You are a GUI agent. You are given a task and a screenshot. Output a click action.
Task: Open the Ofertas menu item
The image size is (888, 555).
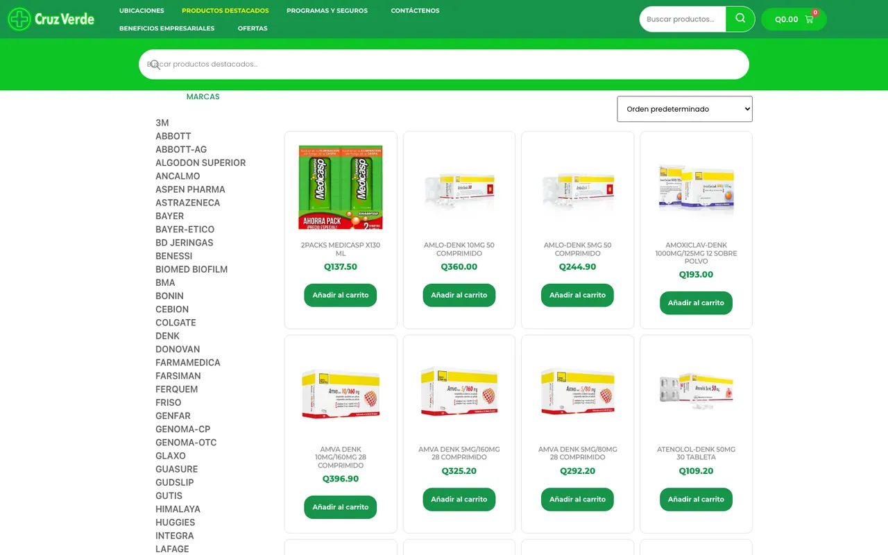[253, 28]
